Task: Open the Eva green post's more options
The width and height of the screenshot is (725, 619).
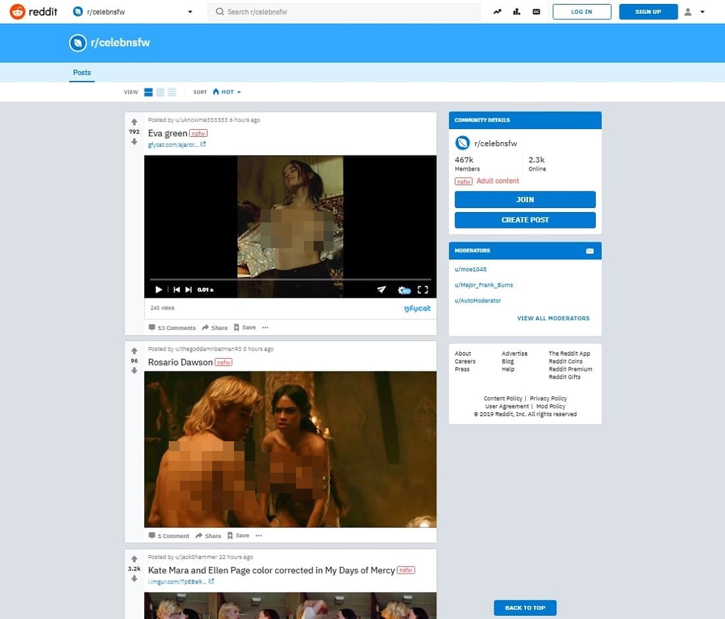Action: click(x=265, y=327)
